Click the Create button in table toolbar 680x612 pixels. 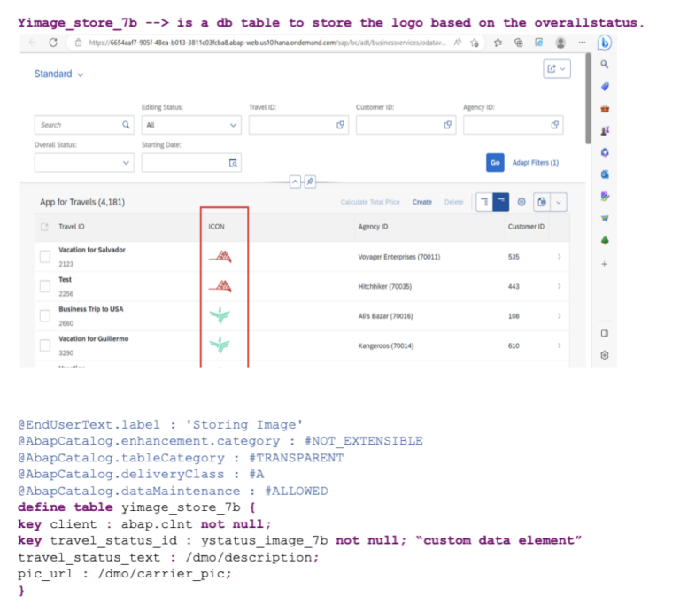pos(422,202)
